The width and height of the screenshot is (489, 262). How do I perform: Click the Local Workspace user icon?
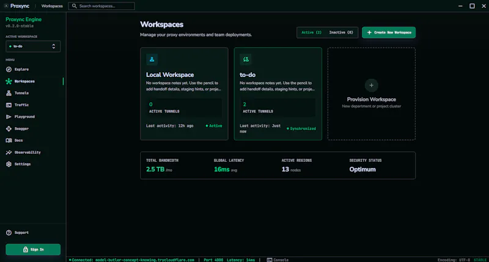(152, 59)
